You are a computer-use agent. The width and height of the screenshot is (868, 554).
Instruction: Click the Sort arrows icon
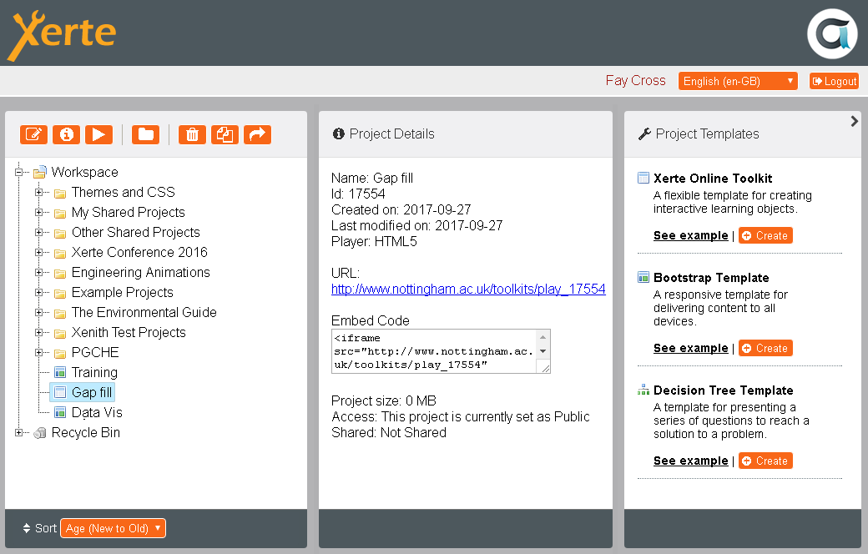(27, 528)
